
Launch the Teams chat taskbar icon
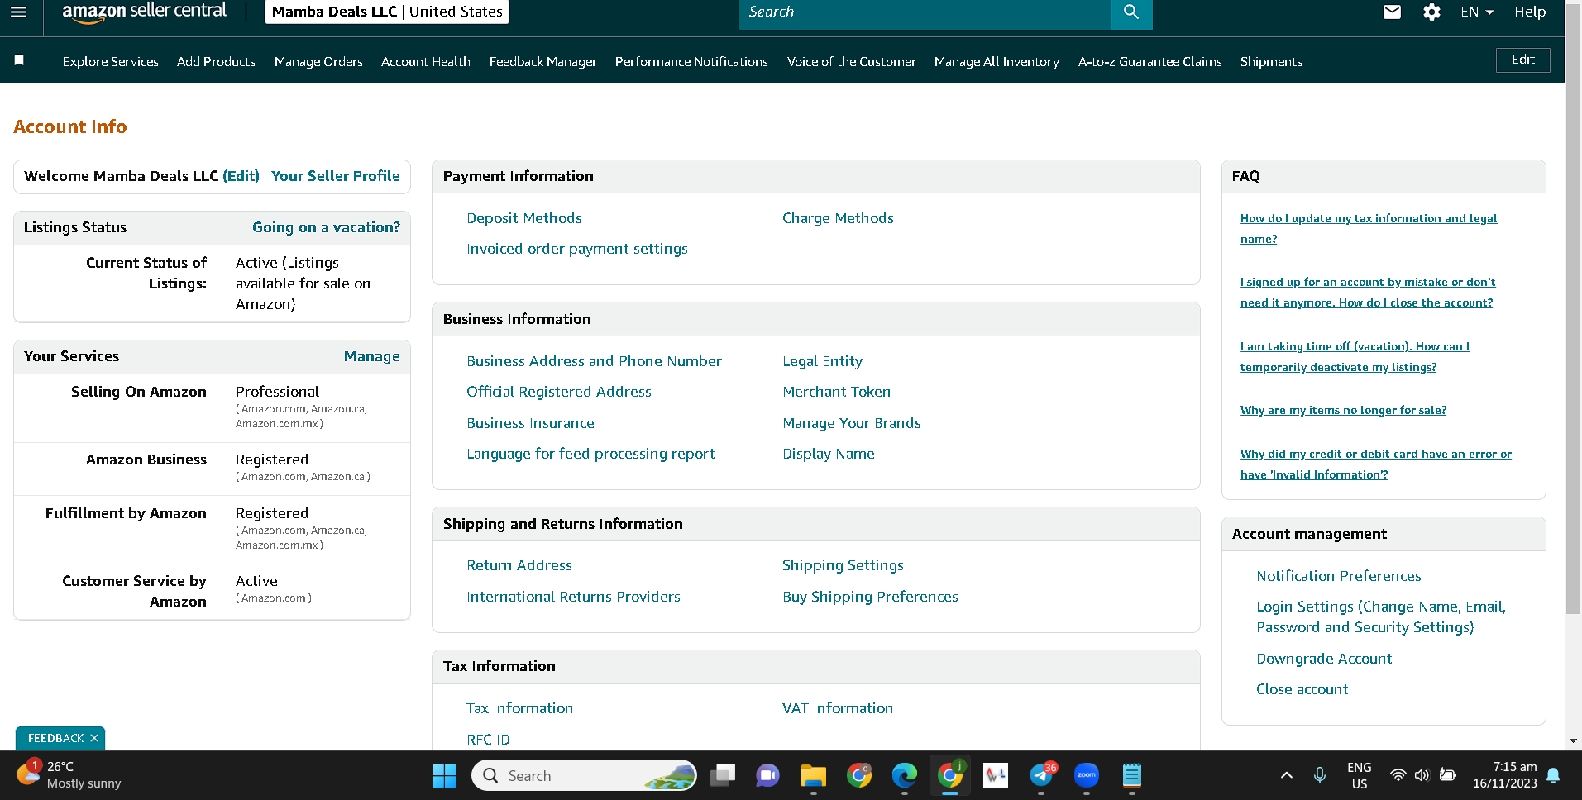pos(767,775)
